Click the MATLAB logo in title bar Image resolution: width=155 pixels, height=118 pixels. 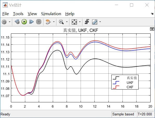[x=5, y=5]
